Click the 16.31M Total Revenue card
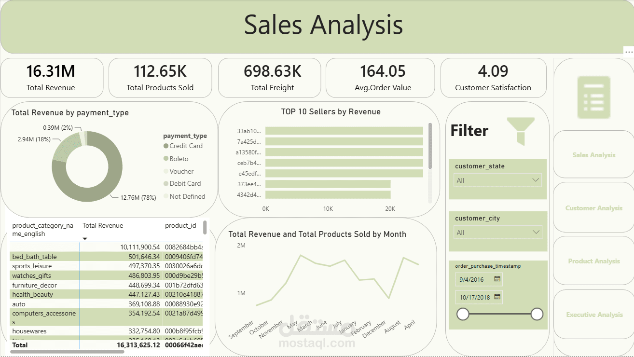Viewport: 634px width, 357px height. 52,78
